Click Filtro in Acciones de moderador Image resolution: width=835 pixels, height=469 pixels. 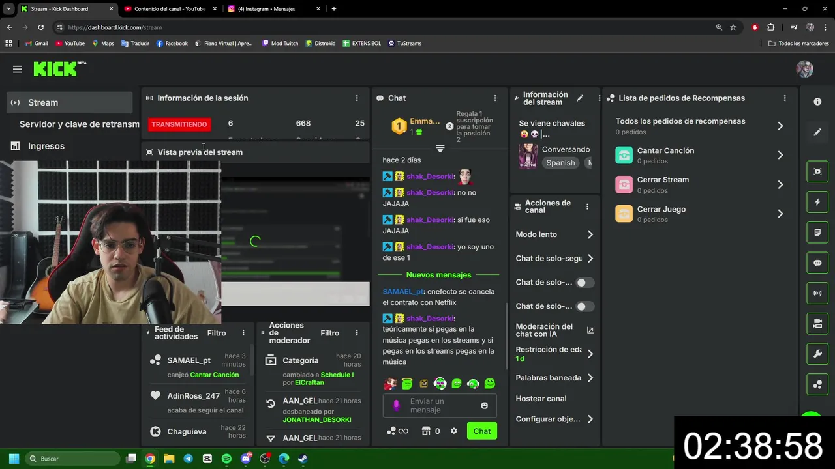pos(330,333)
